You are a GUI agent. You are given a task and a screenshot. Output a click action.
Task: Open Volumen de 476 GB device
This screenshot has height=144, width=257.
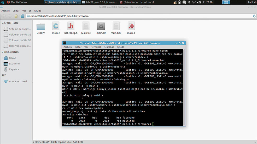coord(17,35)
